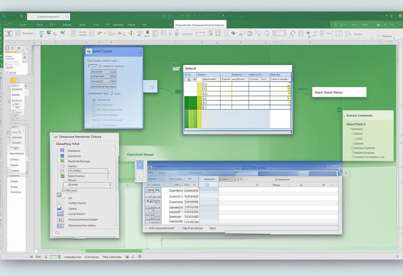Click the dark green color block in the table window
The height and width of the screenshot is (276, 403).
pyautogui.click(x=191, y=103)
